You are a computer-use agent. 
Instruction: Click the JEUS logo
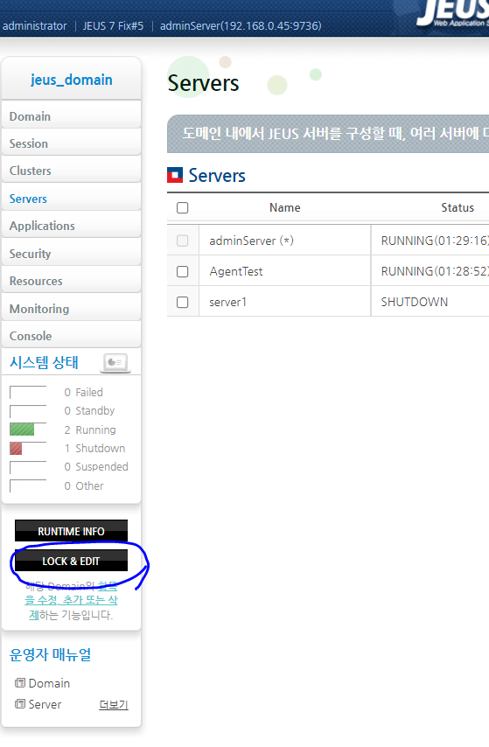453,13
